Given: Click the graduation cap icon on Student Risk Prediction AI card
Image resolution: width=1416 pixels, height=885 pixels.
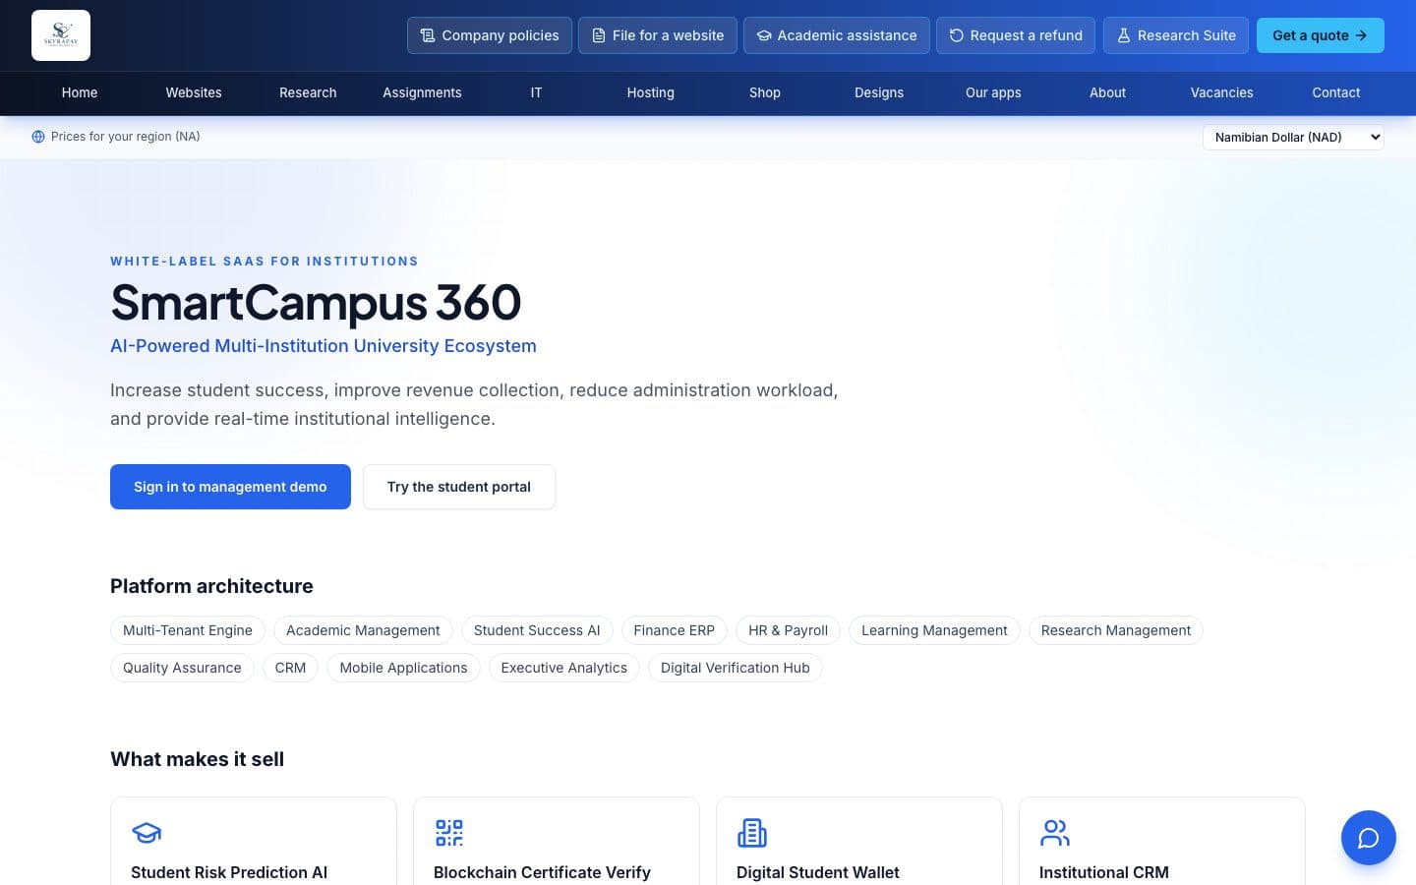Looking at the screenshot, I should 147,833.
